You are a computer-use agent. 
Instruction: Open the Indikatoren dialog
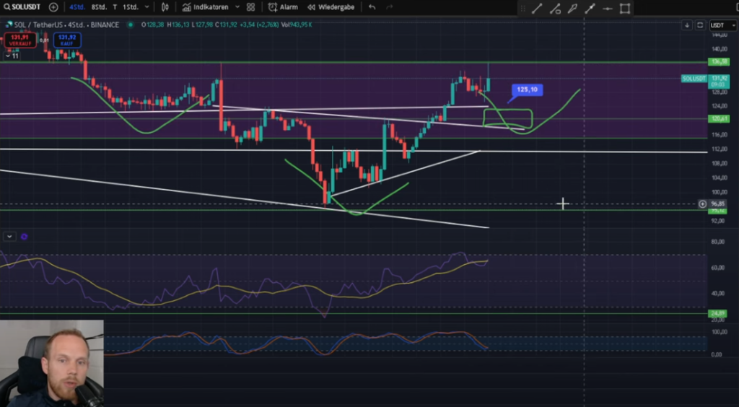(x=206, y=7)
